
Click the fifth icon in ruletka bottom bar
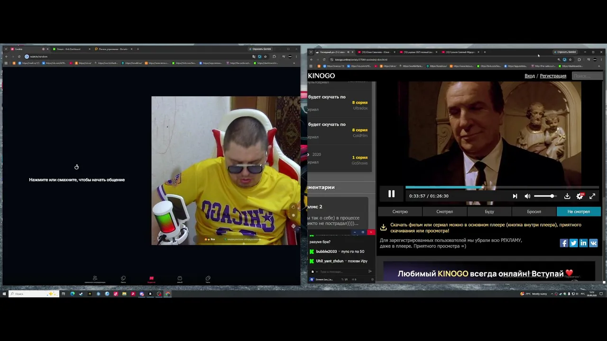208,279
